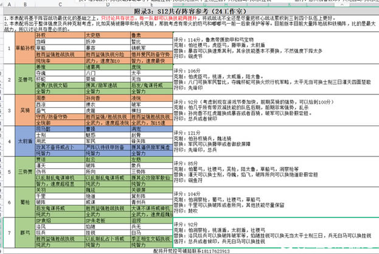Select the 评分：85分 rating text

click(187, 163)
